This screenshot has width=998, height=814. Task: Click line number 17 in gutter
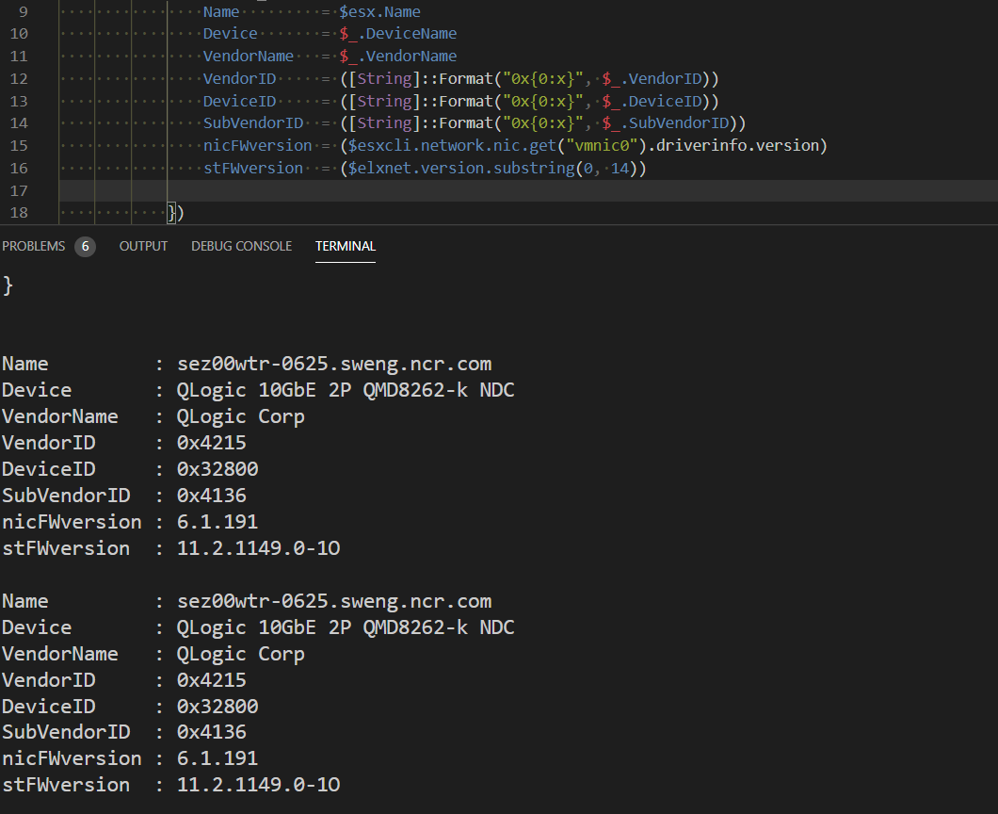(x=19, y=190)
